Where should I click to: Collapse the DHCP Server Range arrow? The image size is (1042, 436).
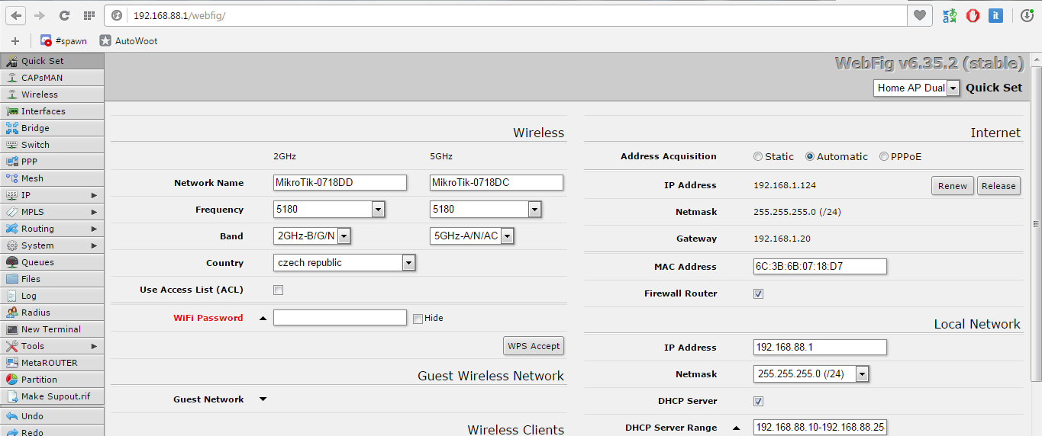(736, 428)
